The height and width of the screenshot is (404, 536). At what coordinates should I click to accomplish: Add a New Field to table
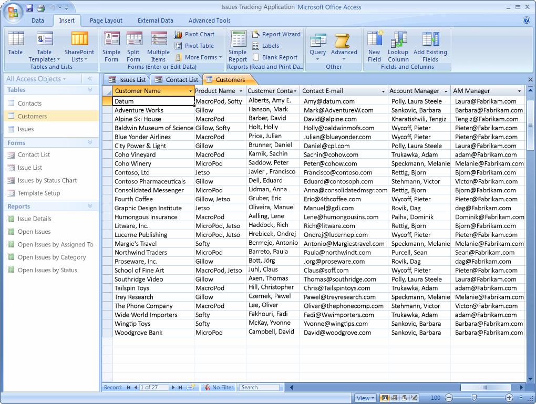click(x=374, y=46)
